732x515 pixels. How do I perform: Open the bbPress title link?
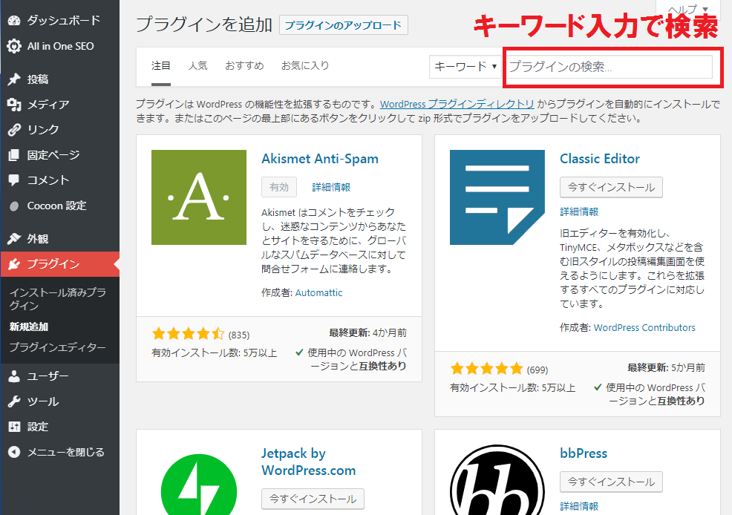click(x=584, y=453)
